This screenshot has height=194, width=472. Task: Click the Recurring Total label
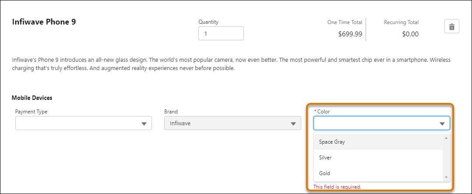pyautogui.click(x=401, y=22)
